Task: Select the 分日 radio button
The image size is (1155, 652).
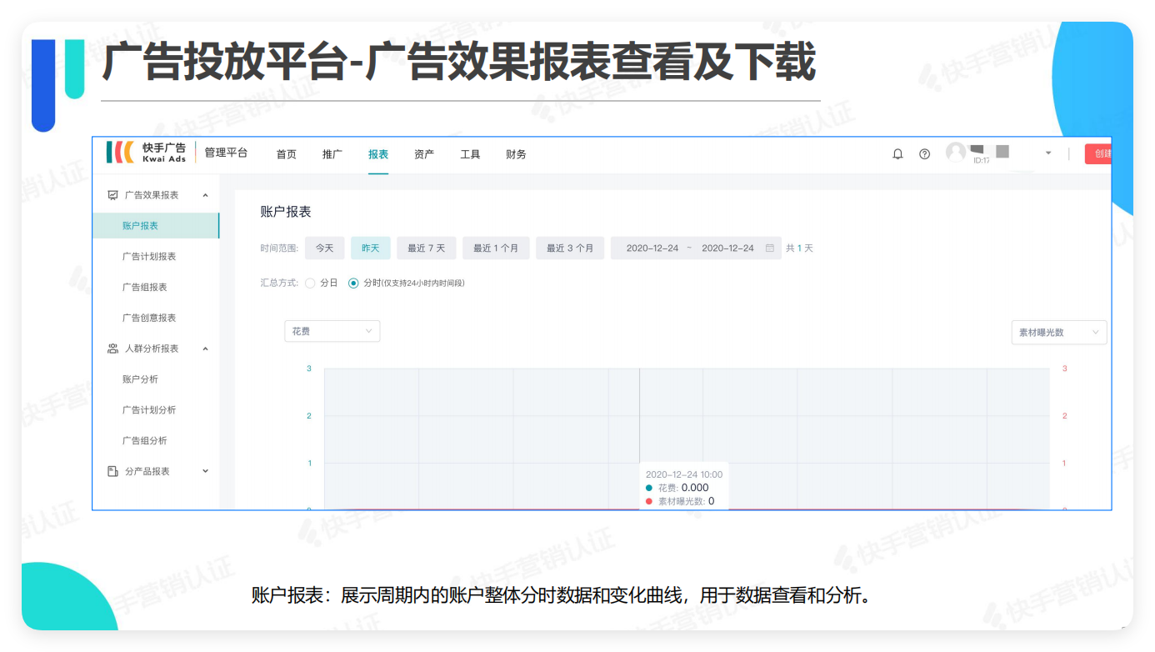Action: (310, 283)
